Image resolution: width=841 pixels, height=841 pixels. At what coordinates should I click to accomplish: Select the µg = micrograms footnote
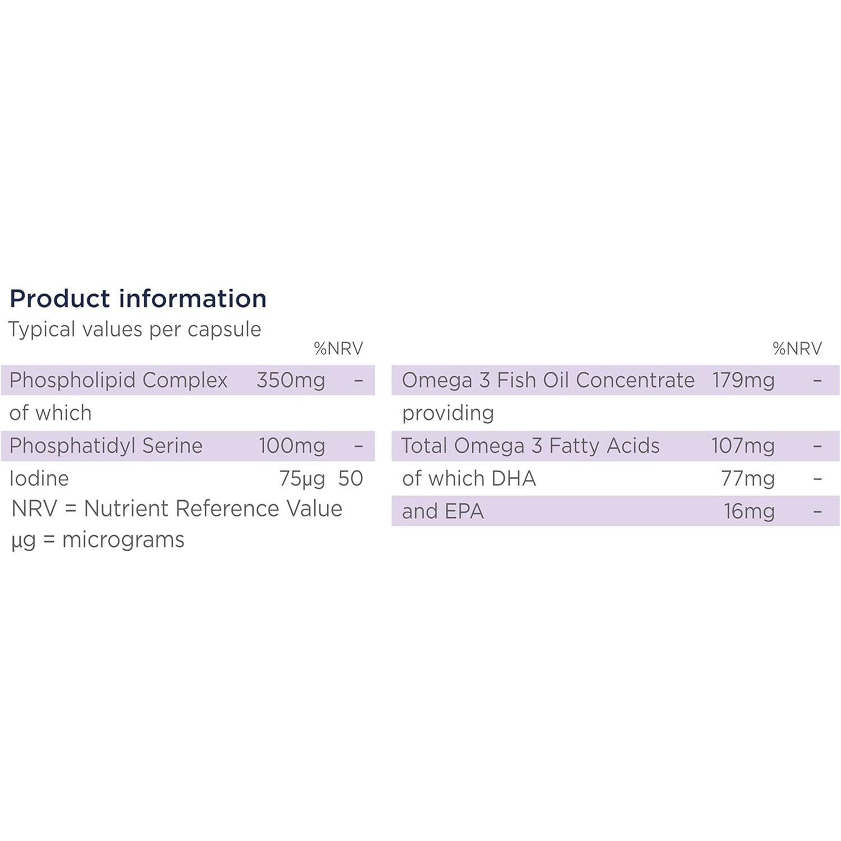[98, 540]
